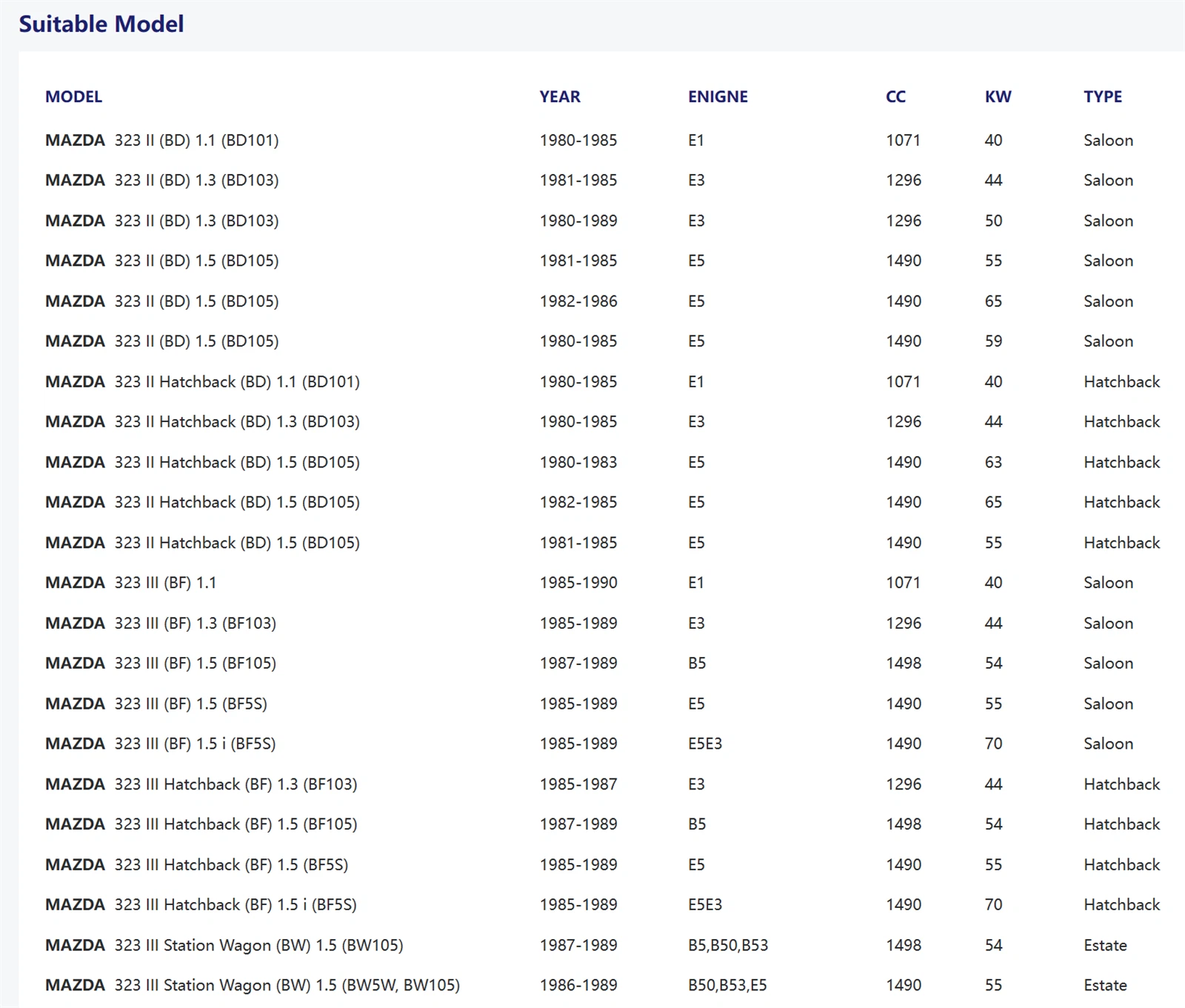Click the ENIGNE column header
1185x1008 pixels.
pos(718,96)
